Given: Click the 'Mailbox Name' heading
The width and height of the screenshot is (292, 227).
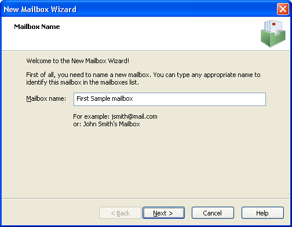Looking at the screenshot, I should point(37,27).
